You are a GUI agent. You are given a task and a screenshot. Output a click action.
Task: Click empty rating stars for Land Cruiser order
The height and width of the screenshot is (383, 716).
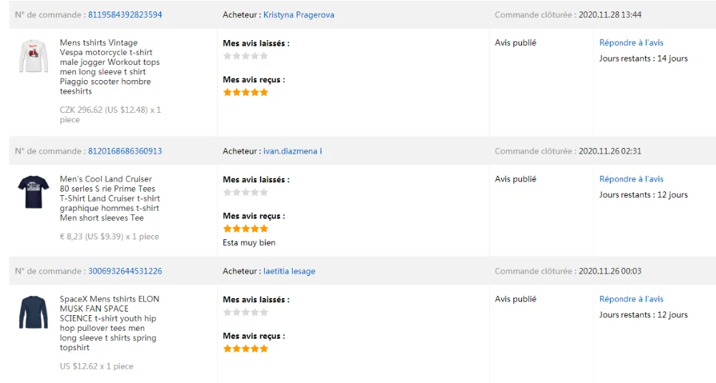click(246, 192)
